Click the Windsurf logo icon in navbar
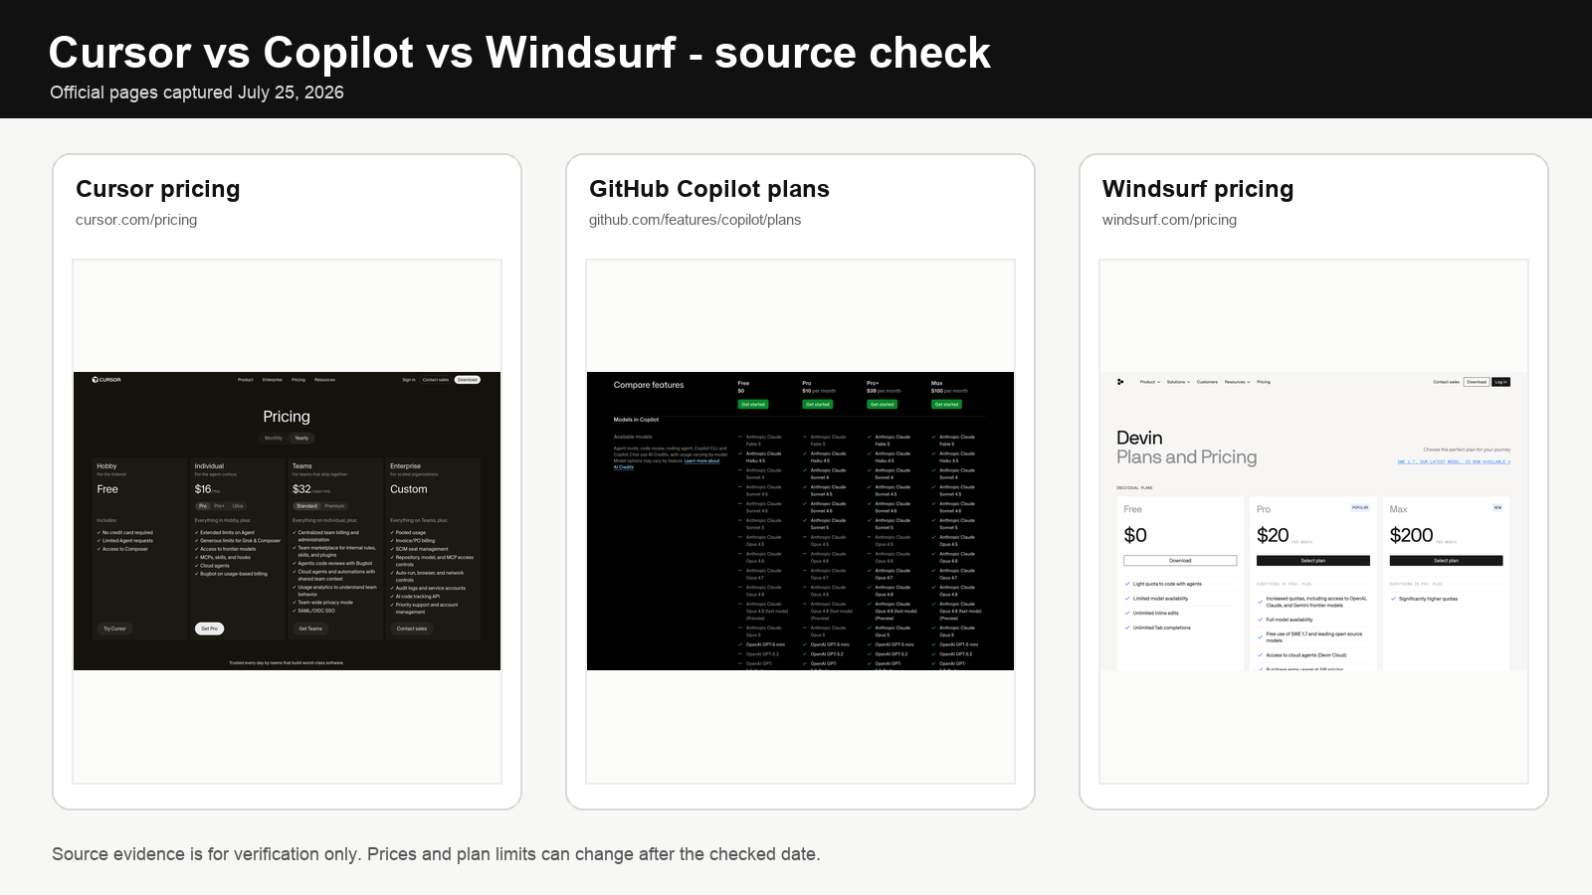The width and height of the screenshot is (1592, 895). pos(1120,382)
